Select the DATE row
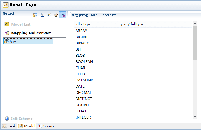Screen dimensions: 201x130 [x=133, y=86]
